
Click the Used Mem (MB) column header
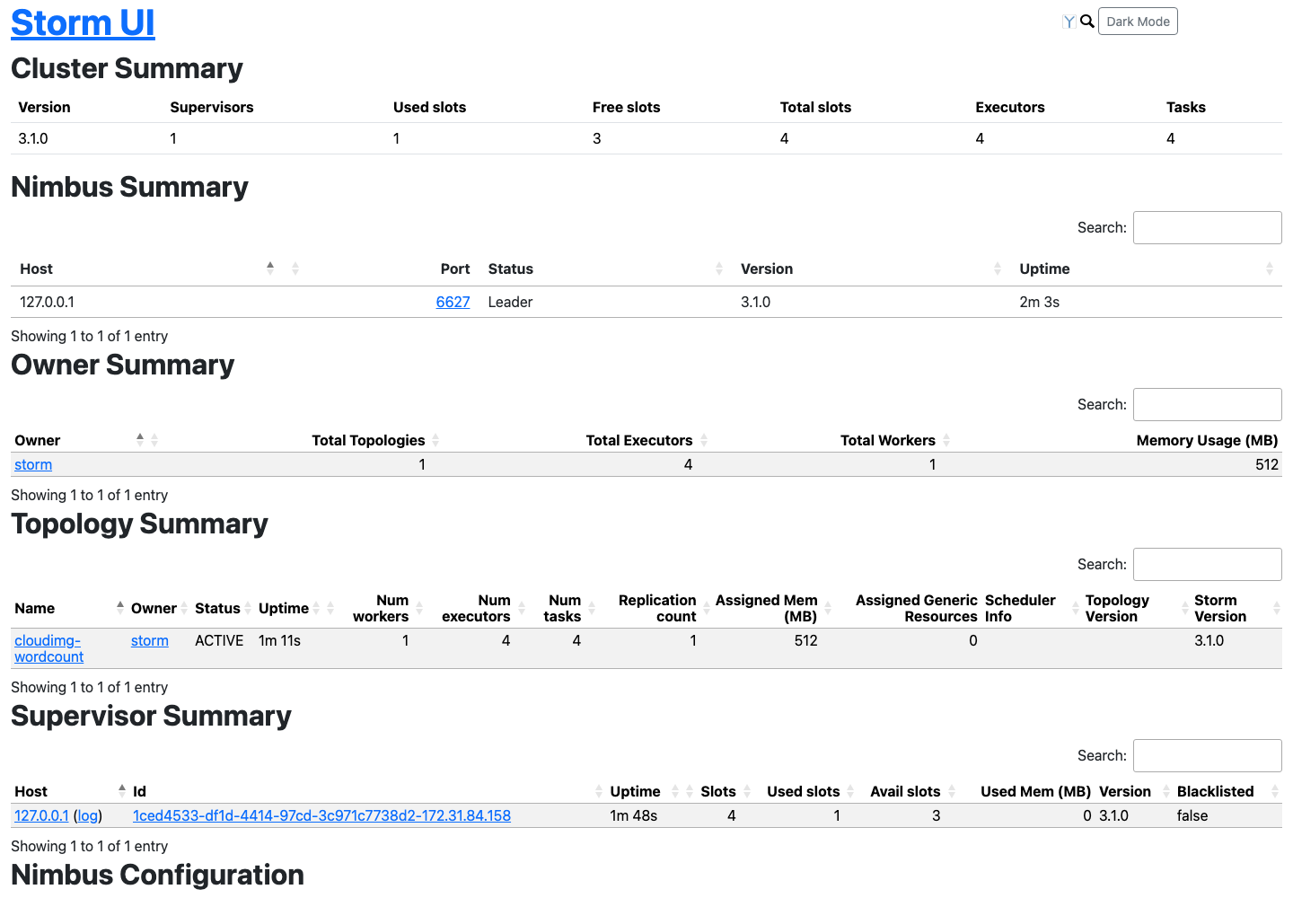click(1036, 791)
